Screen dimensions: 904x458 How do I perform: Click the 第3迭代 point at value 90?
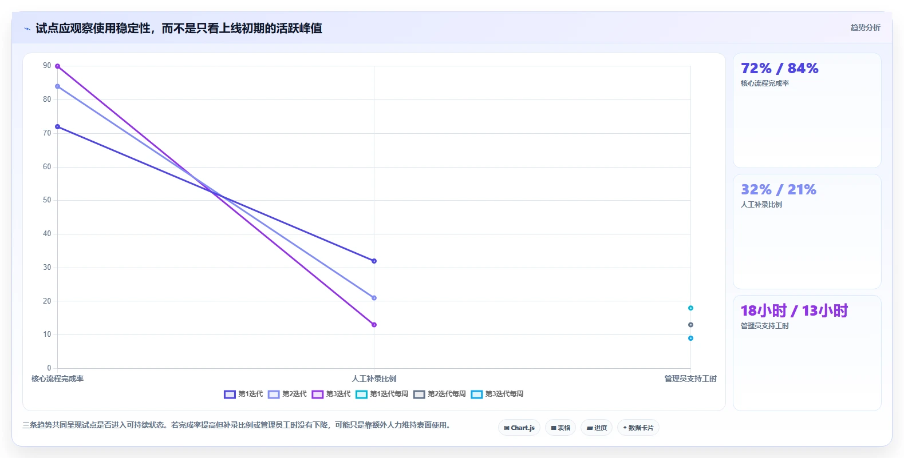click(57, 66)
